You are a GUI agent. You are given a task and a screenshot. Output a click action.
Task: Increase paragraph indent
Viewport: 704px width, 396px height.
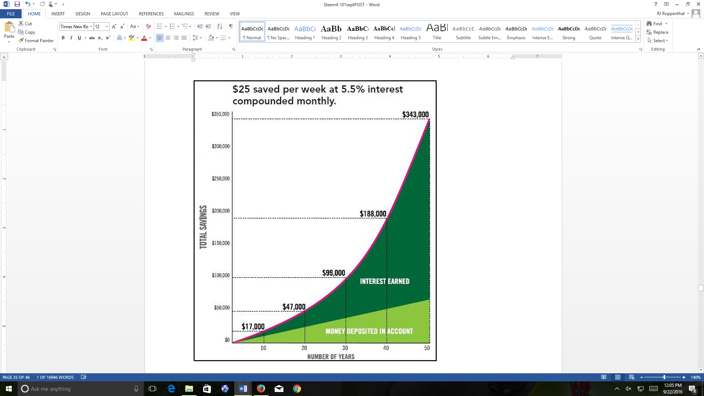pos(208,26)
